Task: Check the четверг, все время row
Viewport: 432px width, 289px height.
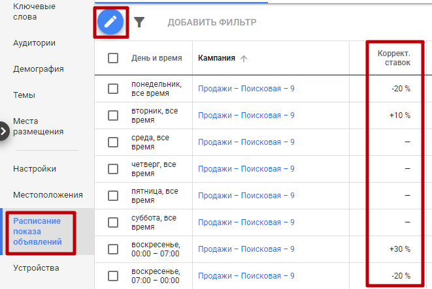Action: point(113,169)
